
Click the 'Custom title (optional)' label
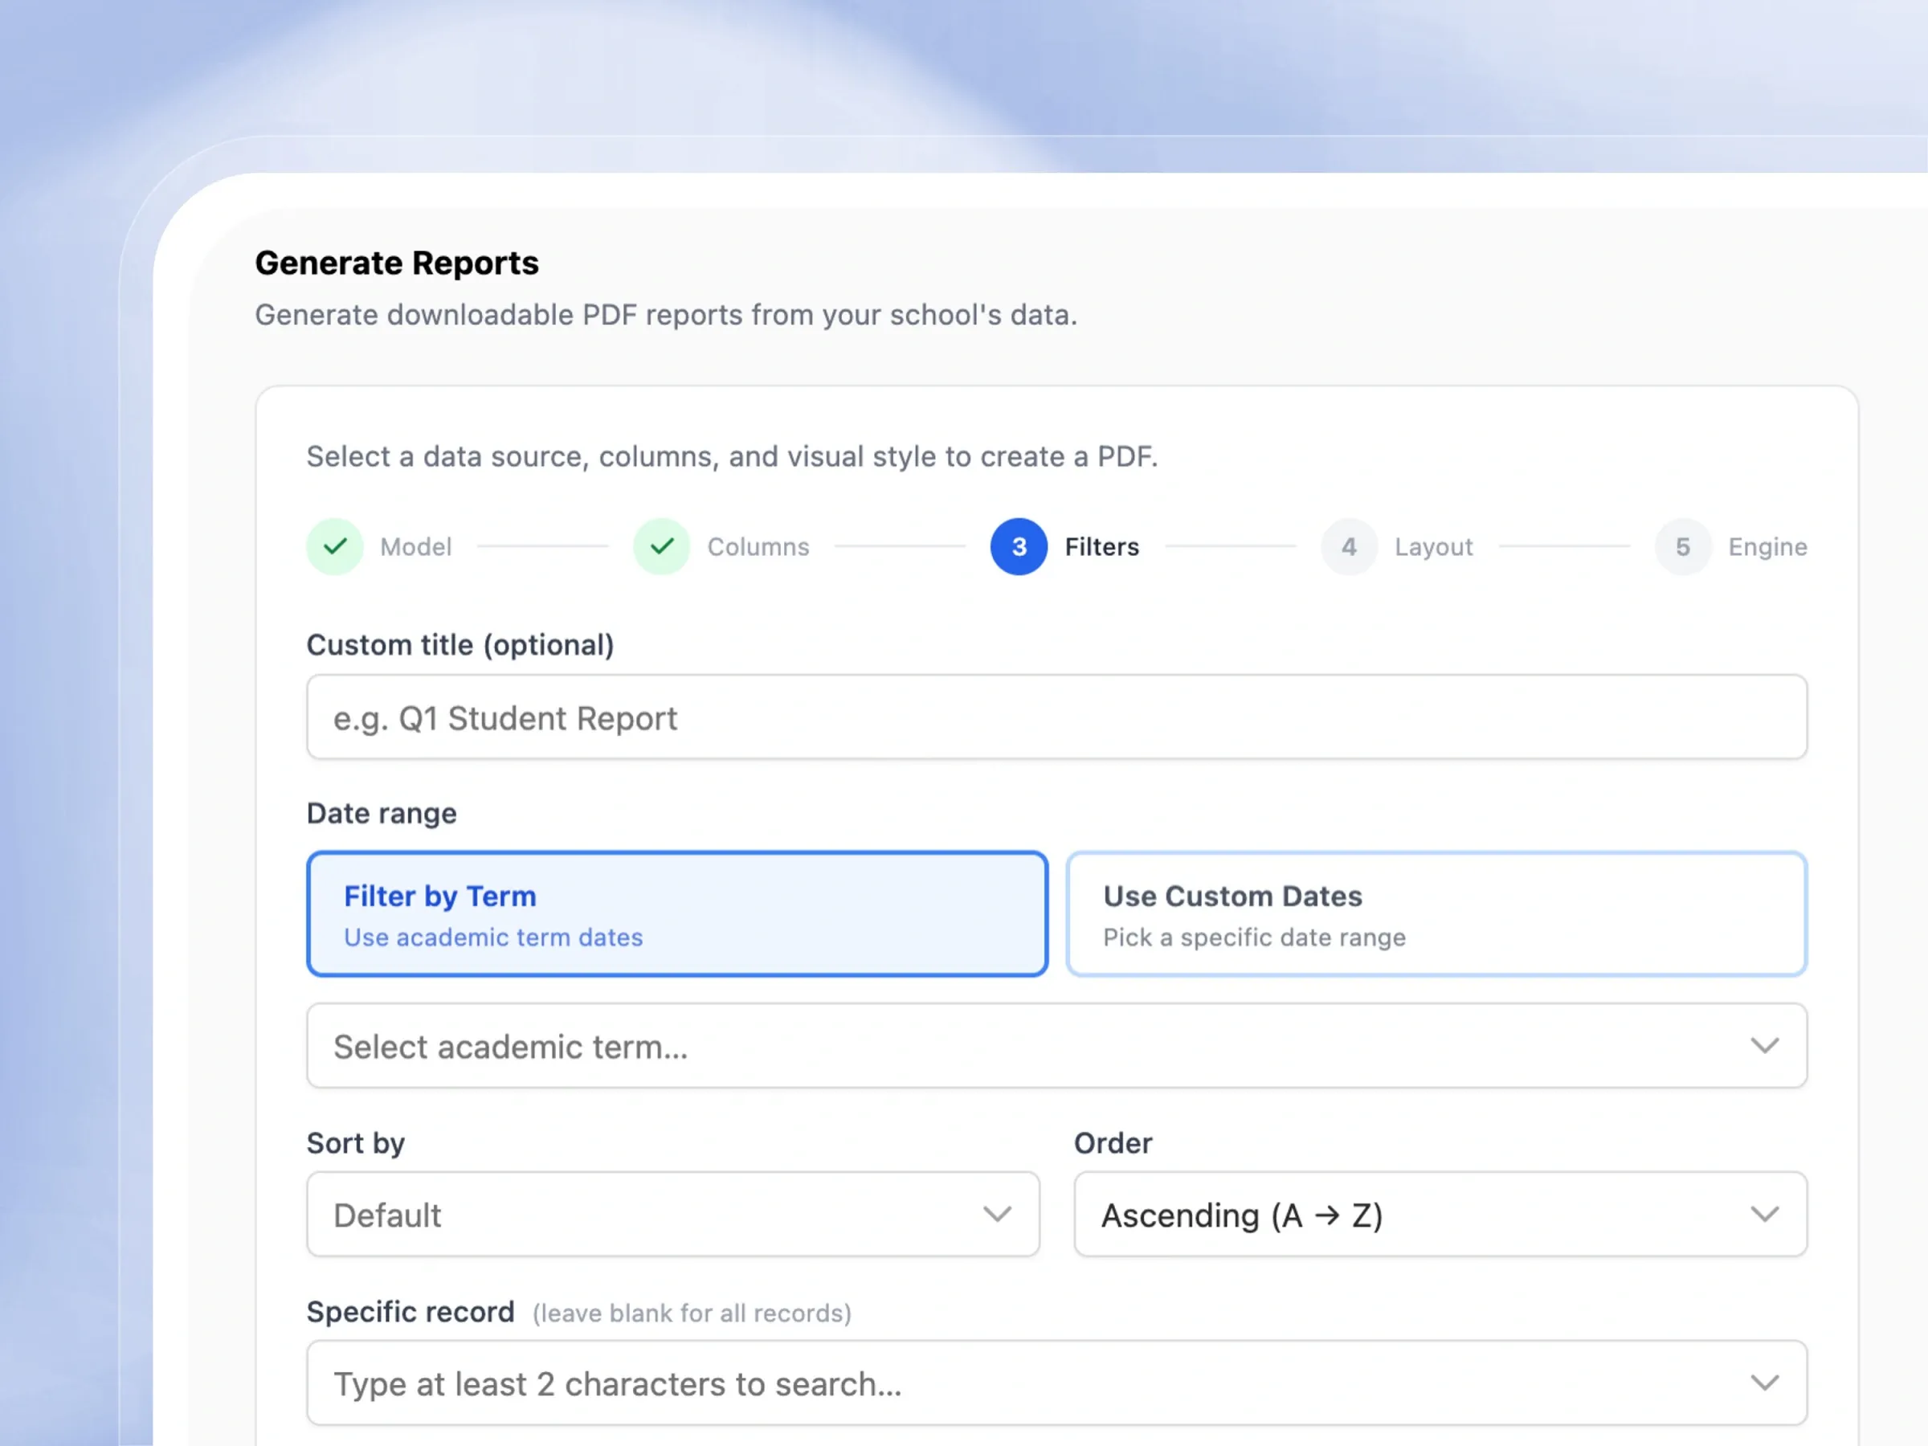(x=460, y=645)
